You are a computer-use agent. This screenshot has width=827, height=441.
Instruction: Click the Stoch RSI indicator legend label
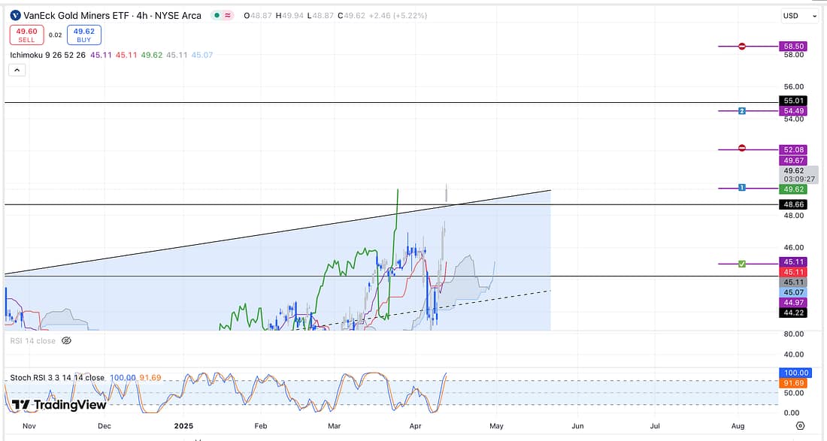[x=57, y=378]
